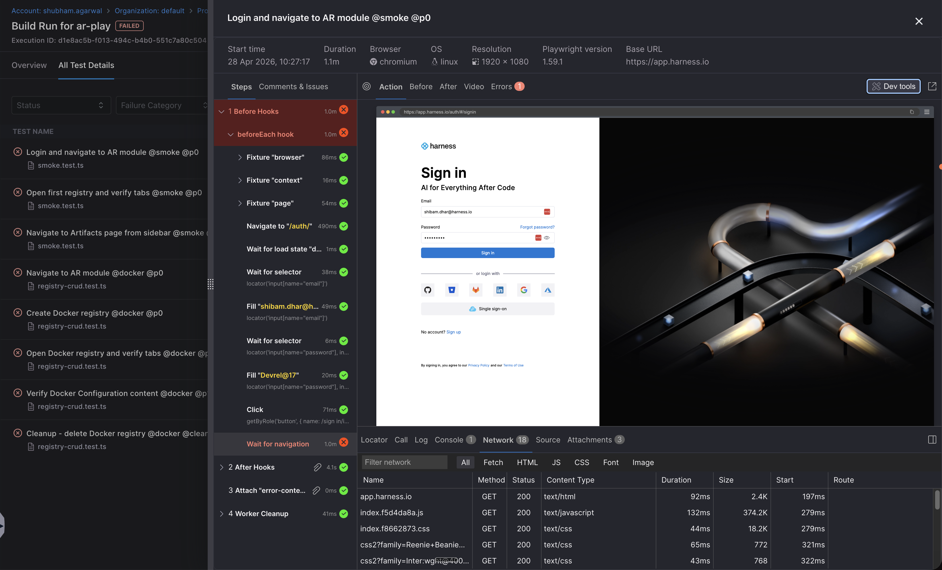The height and width of the screenshot is (570, 942).
Task: Click the Single sign-on button
Action: pyautogui.click(x=487, y=309)
